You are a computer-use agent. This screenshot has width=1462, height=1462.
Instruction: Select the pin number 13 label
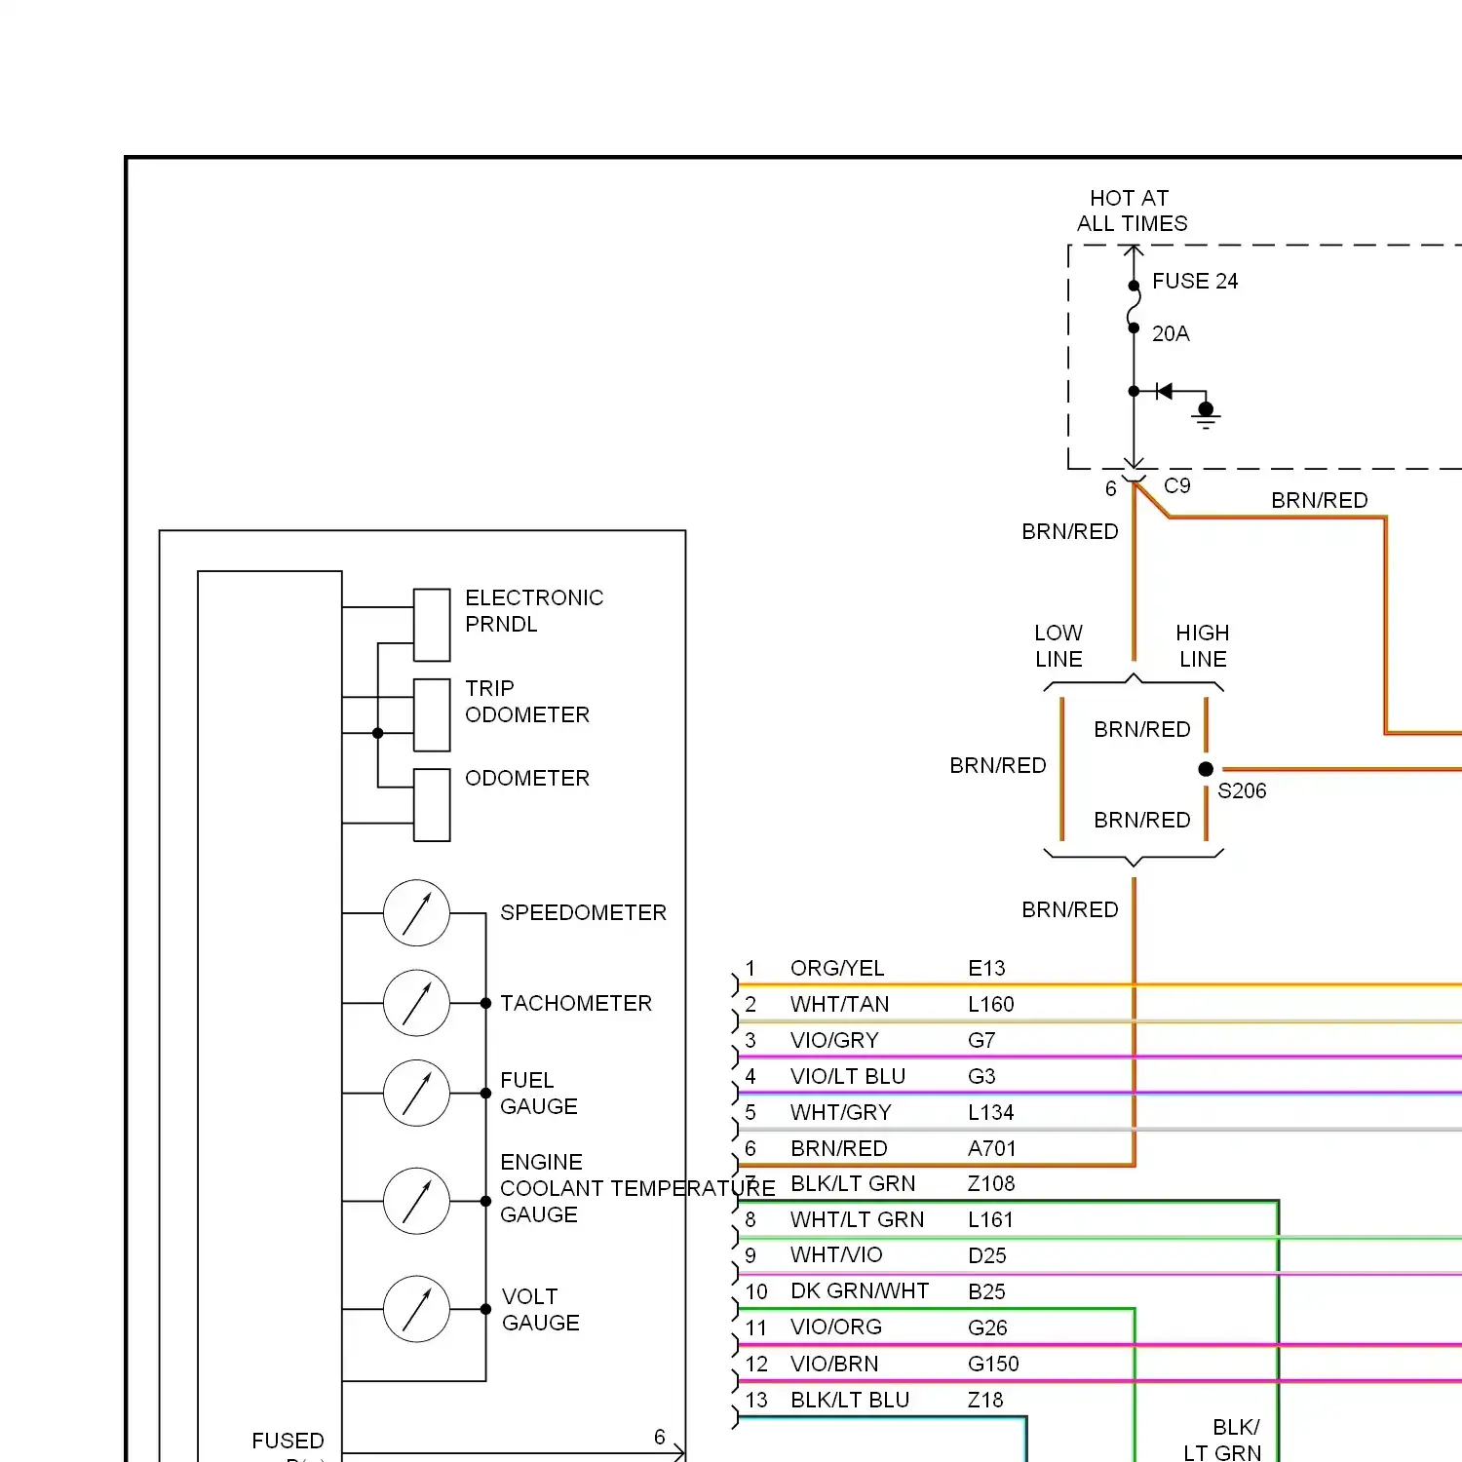pos(756,1400)
